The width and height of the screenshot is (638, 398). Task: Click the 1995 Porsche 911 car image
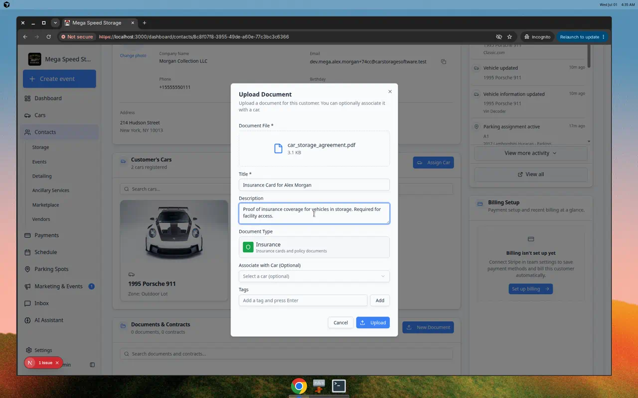coord(174,233)
